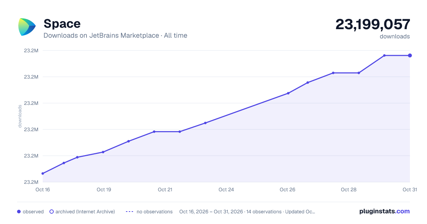427x224 pixels.
Task: Click the bottommost '23.2M' y-axis label
Action: point(31,182)
